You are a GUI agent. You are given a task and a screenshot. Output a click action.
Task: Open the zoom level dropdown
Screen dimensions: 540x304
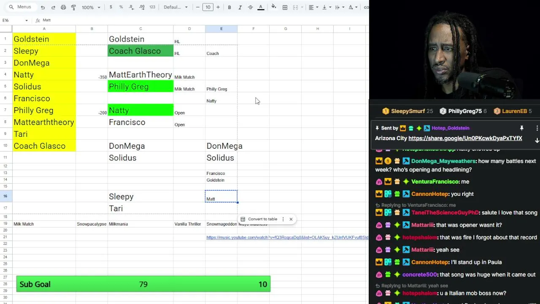[91, 7]
